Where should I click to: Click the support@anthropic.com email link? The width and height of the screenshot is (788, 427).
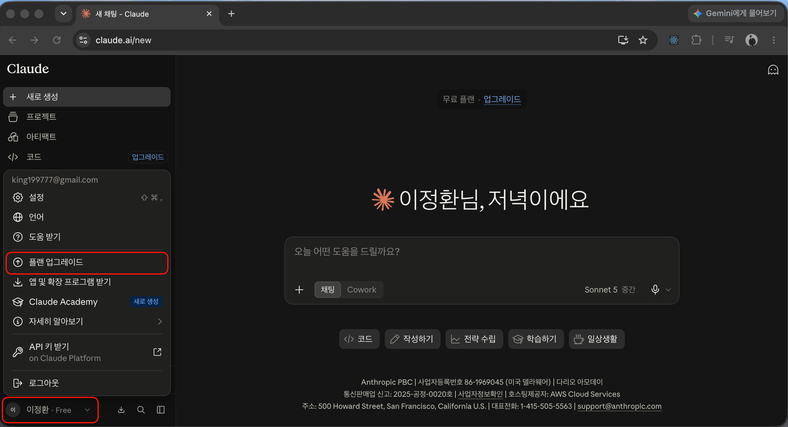pos(619,406)
